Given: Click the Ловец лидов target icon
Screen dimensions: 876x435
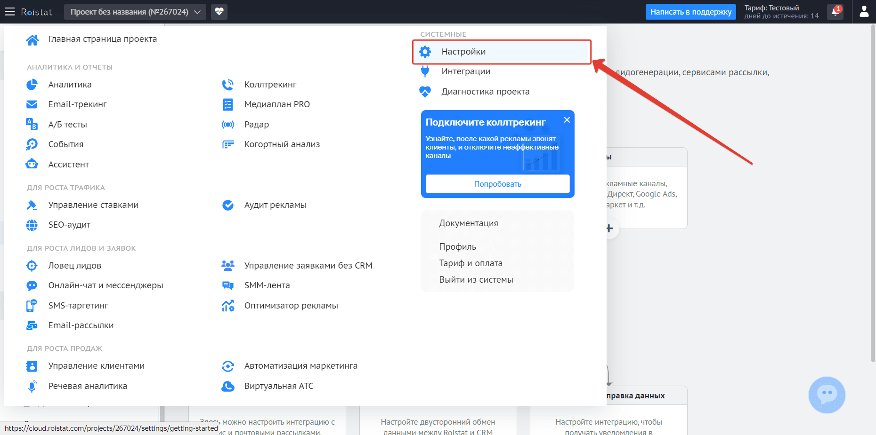Looking at the screenshot, I should click(x=32, y=266).
